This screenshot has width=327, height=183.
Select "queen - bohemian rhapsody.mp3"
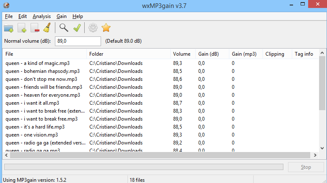42,71
